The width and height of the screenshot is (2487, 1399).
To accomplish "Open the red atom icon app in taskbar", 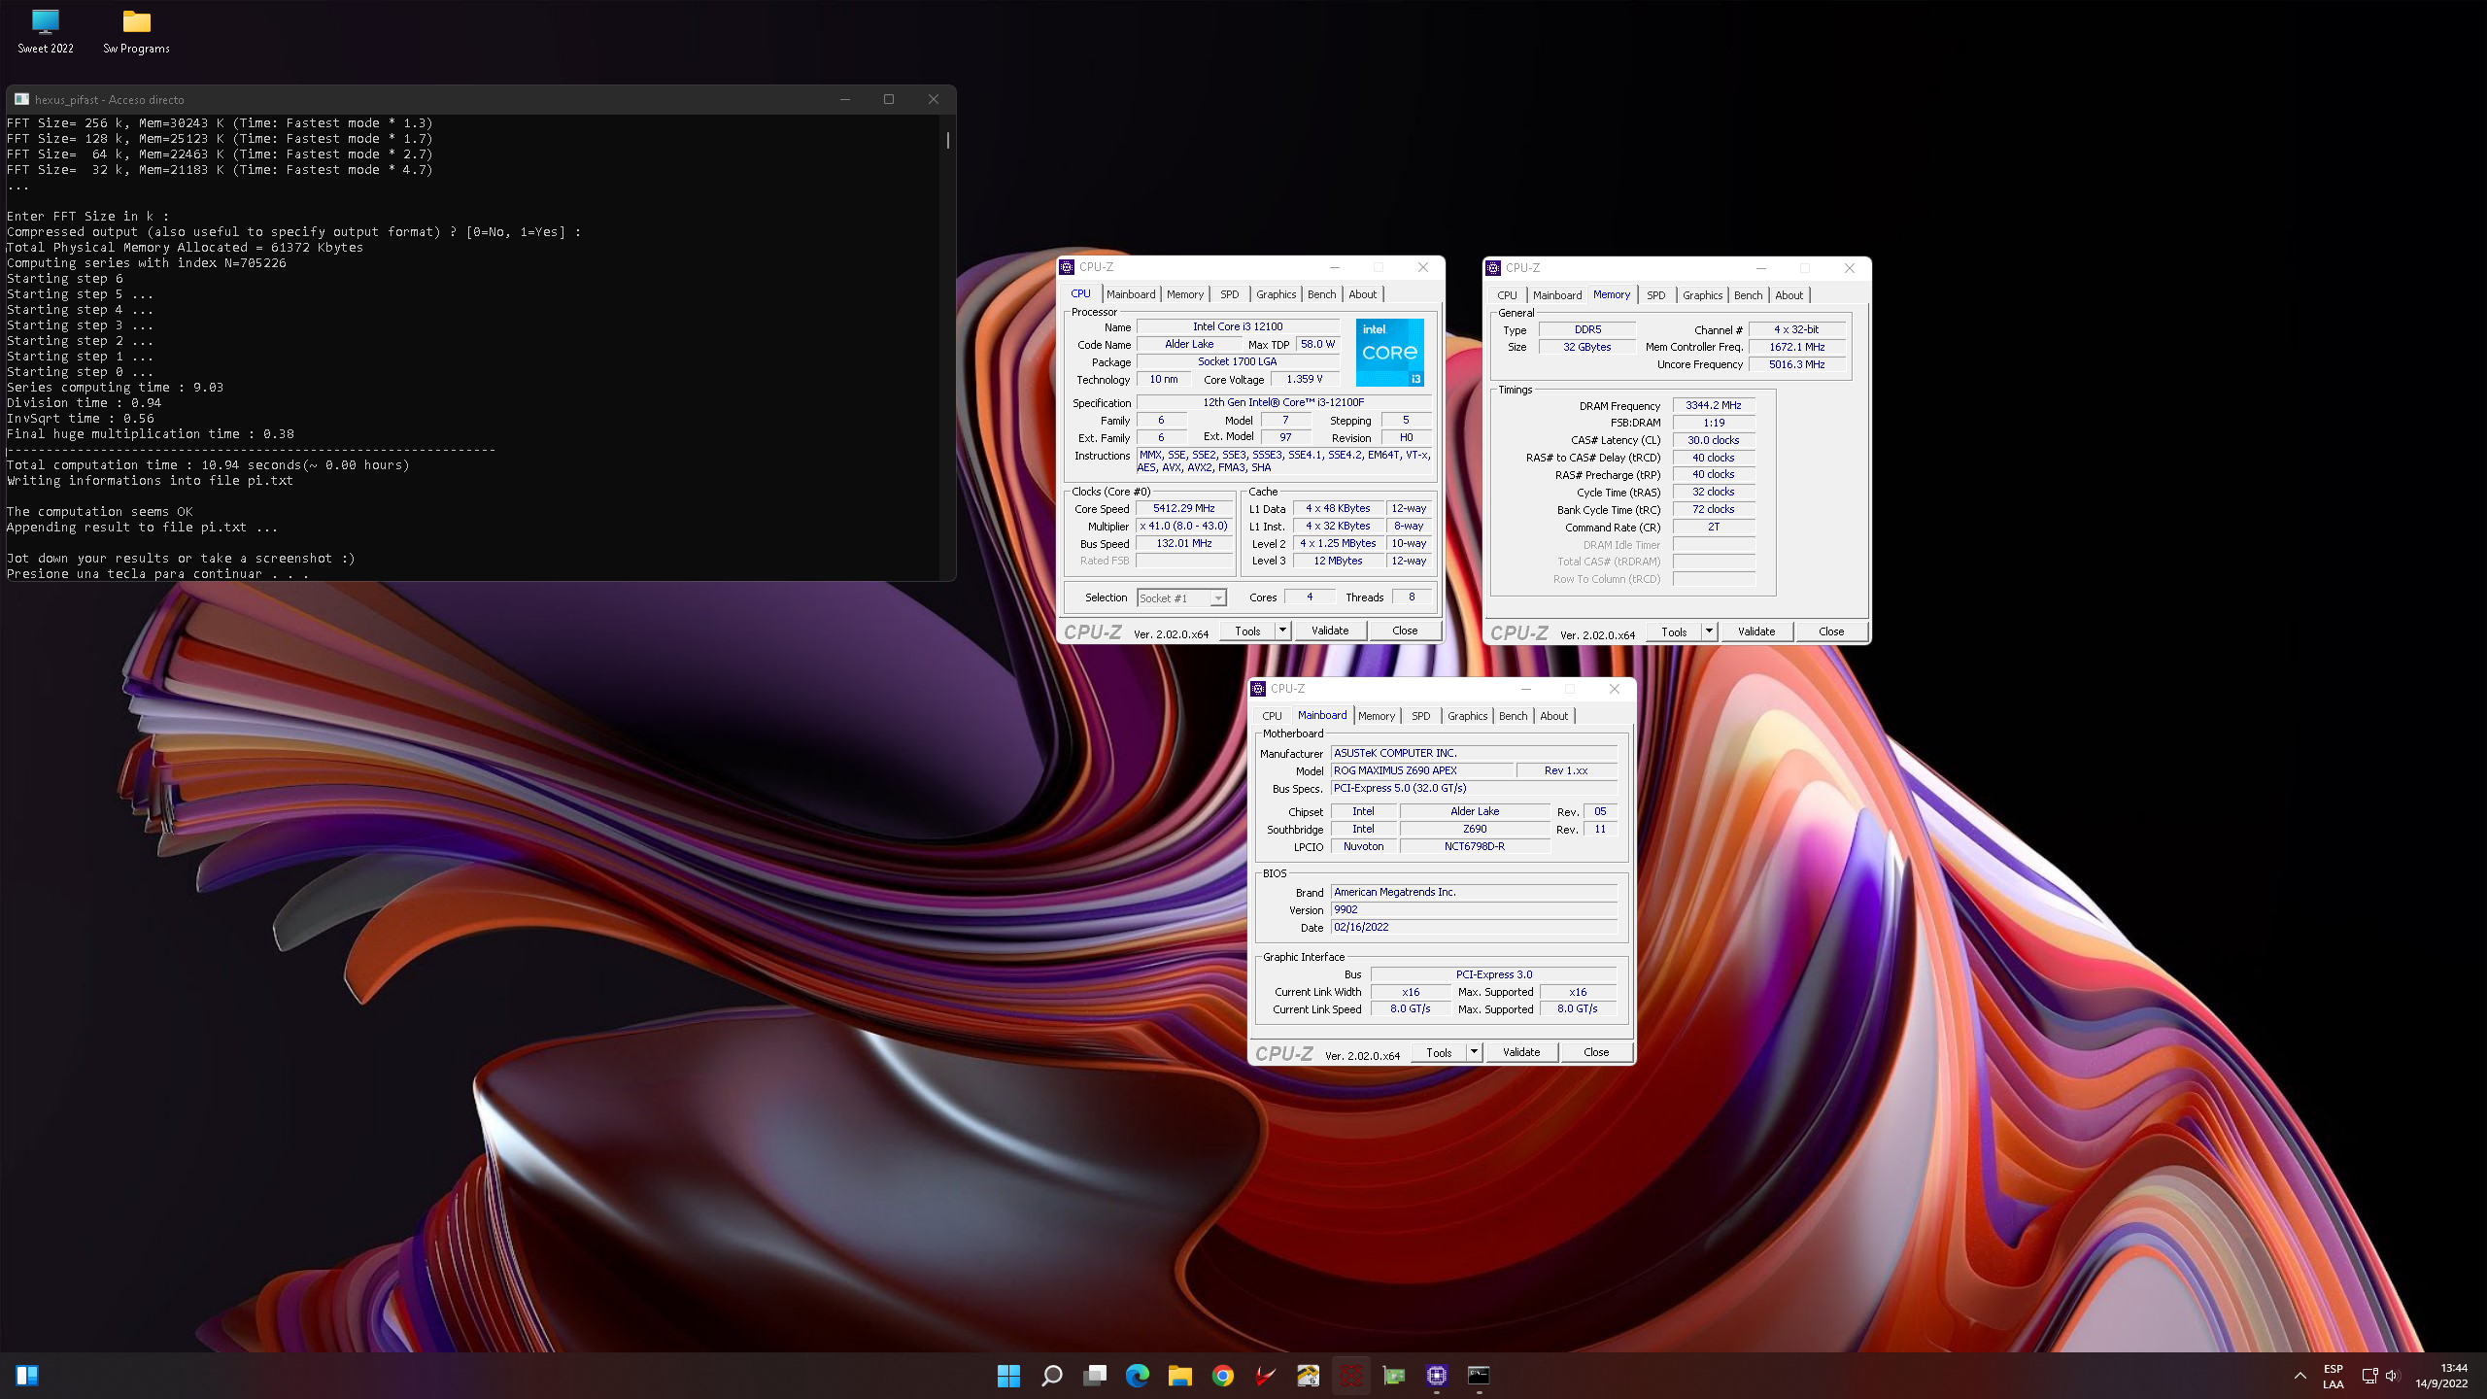I will coord(1351,1376).
